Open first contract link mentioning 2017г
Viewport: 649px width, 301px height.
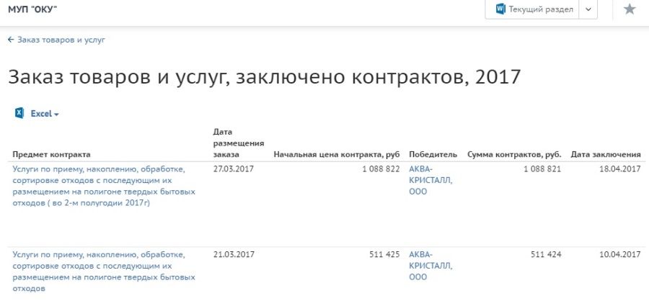99,186
